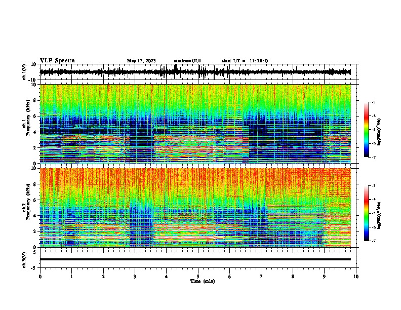The image size is (401, 310).
Task: Click time axis tick label "3"
Action: coord(135,277)
